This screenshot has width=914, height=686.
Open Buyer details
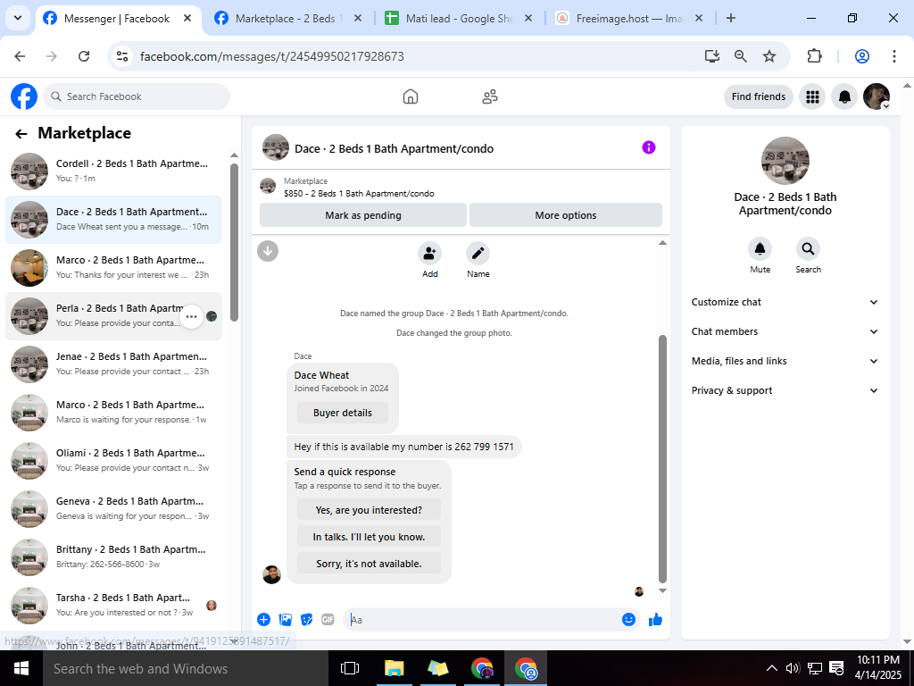(x=342, y=413)
